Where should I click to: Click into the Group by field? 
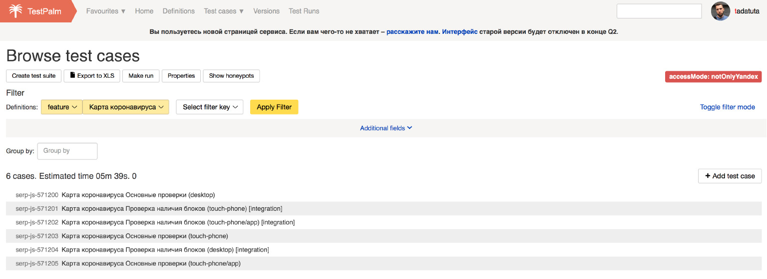pos(67,151)
